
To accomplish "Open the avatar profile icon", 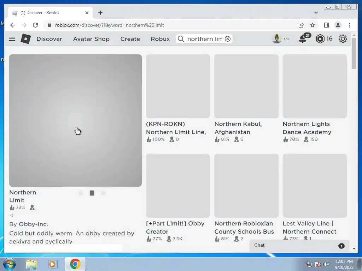I will pyautogui.click(x=277, y=39).
